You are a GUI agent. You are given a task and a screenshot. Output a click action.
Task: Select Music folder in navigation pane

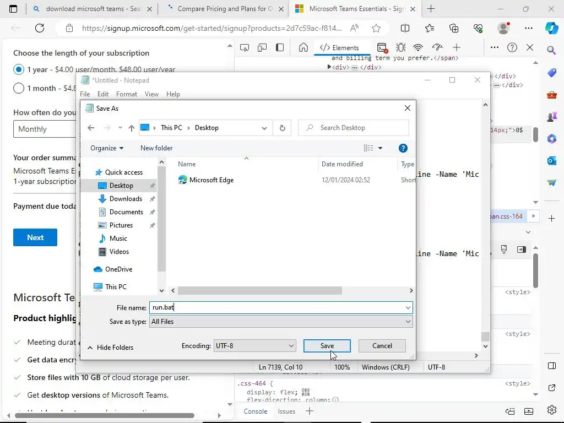tap(113, 238)
